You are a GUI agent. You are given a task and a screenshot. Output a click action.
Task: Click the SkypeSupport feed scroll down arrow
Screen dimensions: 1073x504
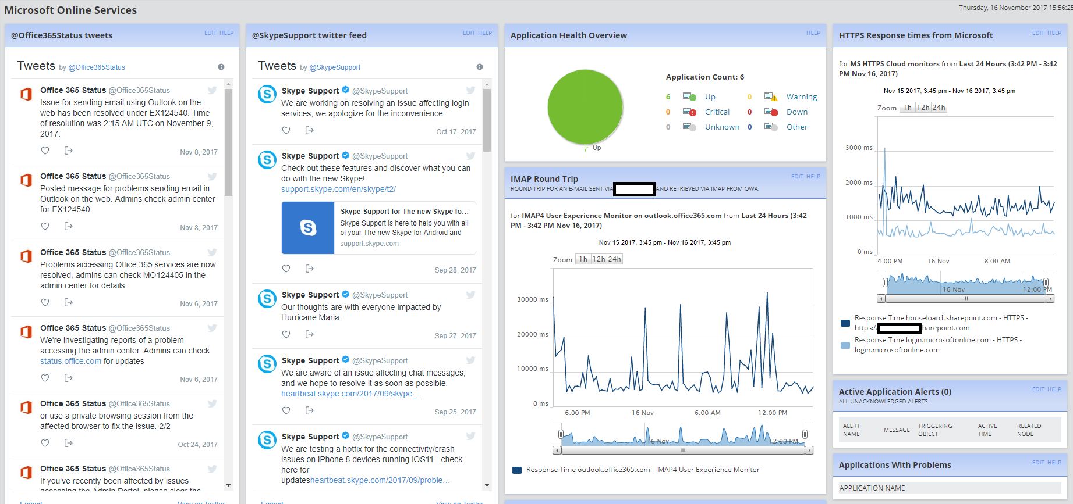click(487, 485)
